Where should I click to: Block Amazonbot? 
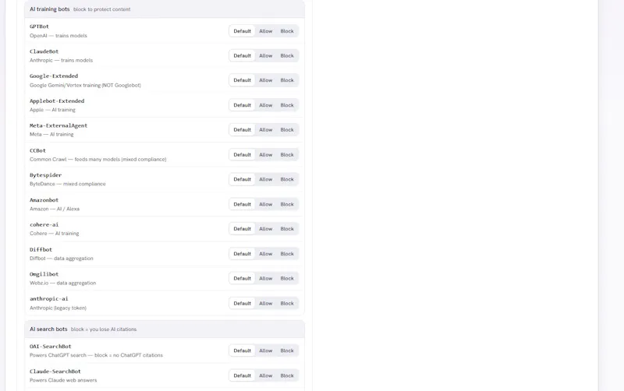point(287,204)
